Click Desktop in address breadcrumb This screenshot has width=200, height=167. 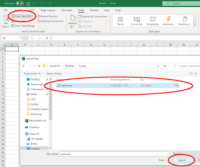(x=69, y=66)
